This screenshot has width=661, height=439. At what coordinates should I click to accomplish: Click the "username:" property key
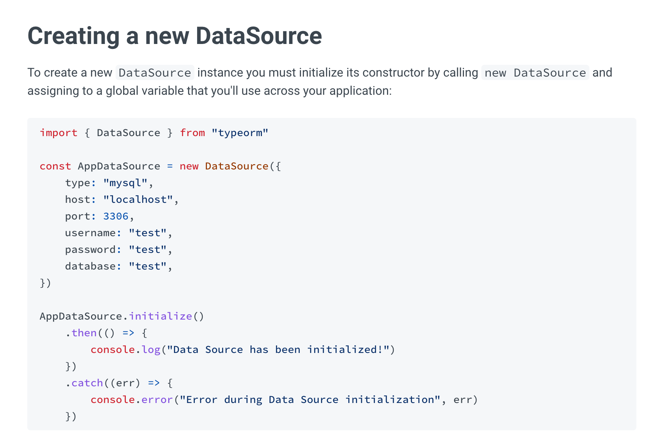click(x=93, y=233)
